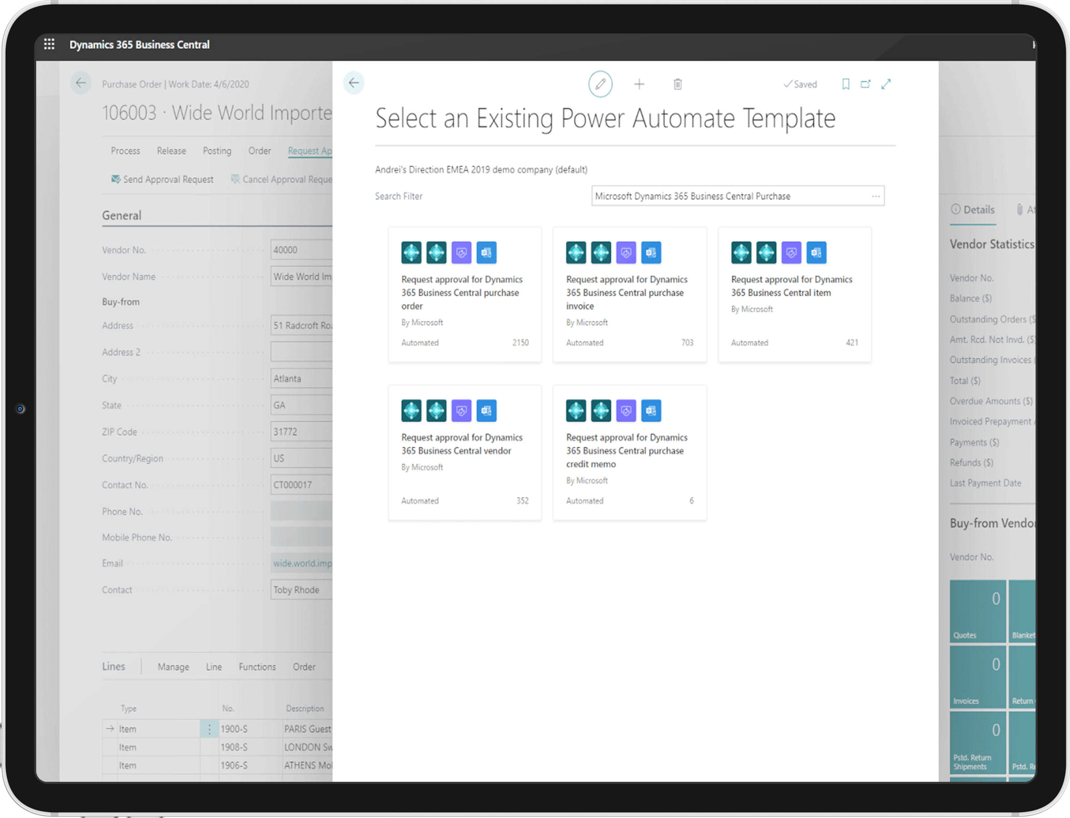Open the Line menu in Lines

point(214,667)
